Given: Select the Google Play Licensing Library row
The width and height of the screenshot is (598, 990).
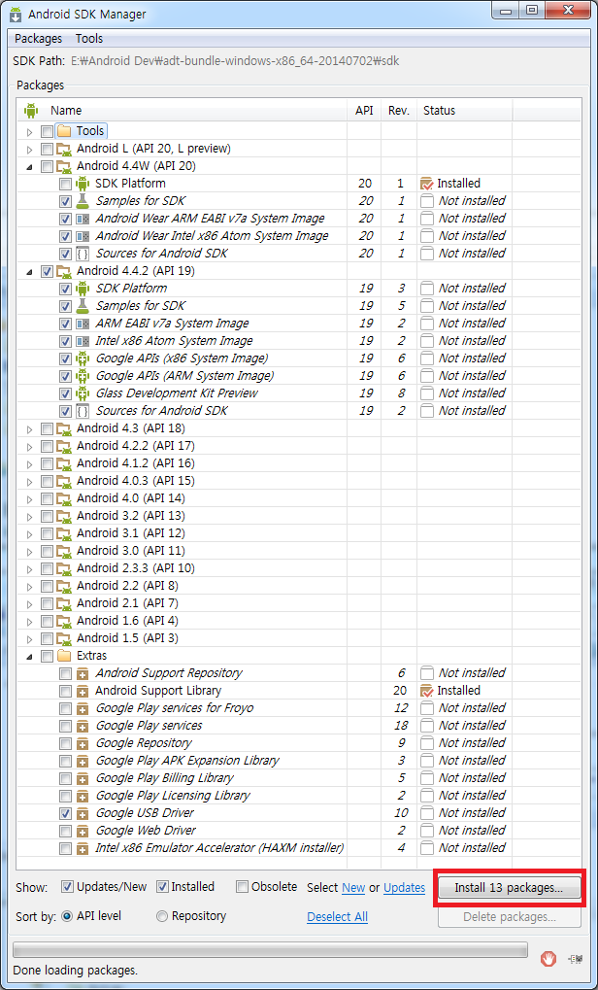Looking at the screenshot, I should [298, 796].
